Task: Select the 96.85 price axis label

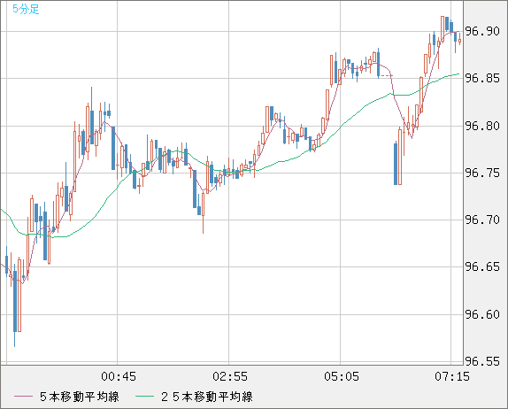Action: tap(482, 78)
